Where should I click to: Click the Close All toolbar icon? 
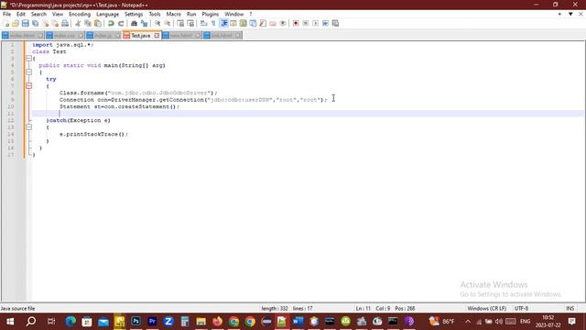coord(55,23)
